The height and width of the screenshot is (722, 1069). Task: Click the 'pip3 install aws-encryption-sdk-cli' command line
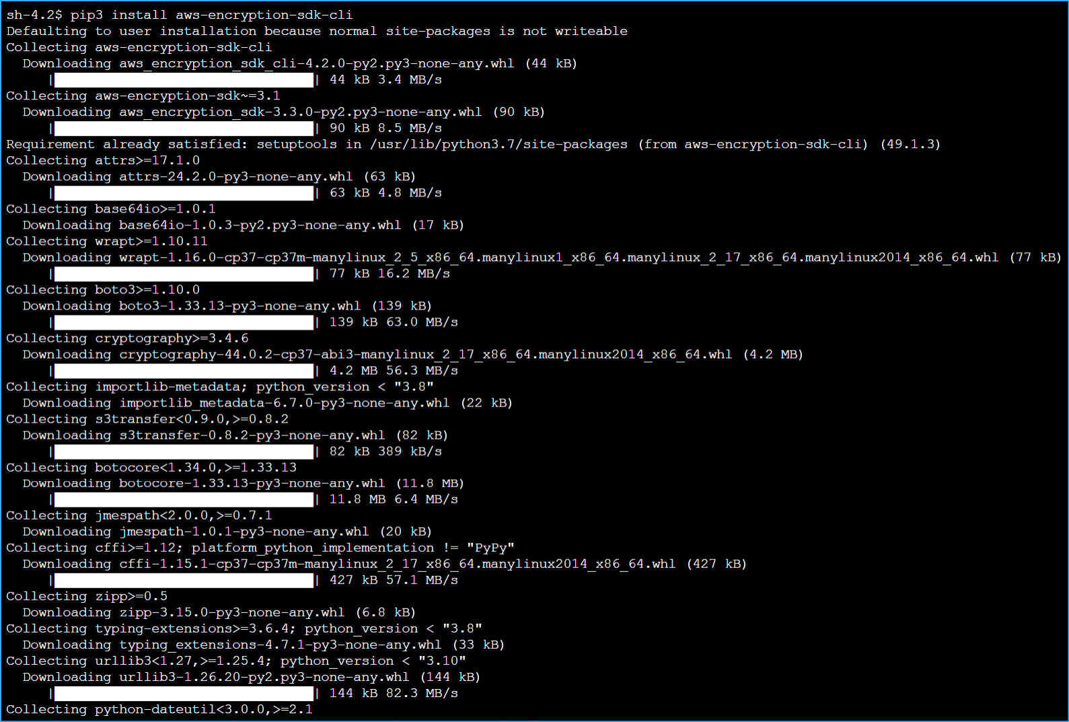(x=179, y=15)
